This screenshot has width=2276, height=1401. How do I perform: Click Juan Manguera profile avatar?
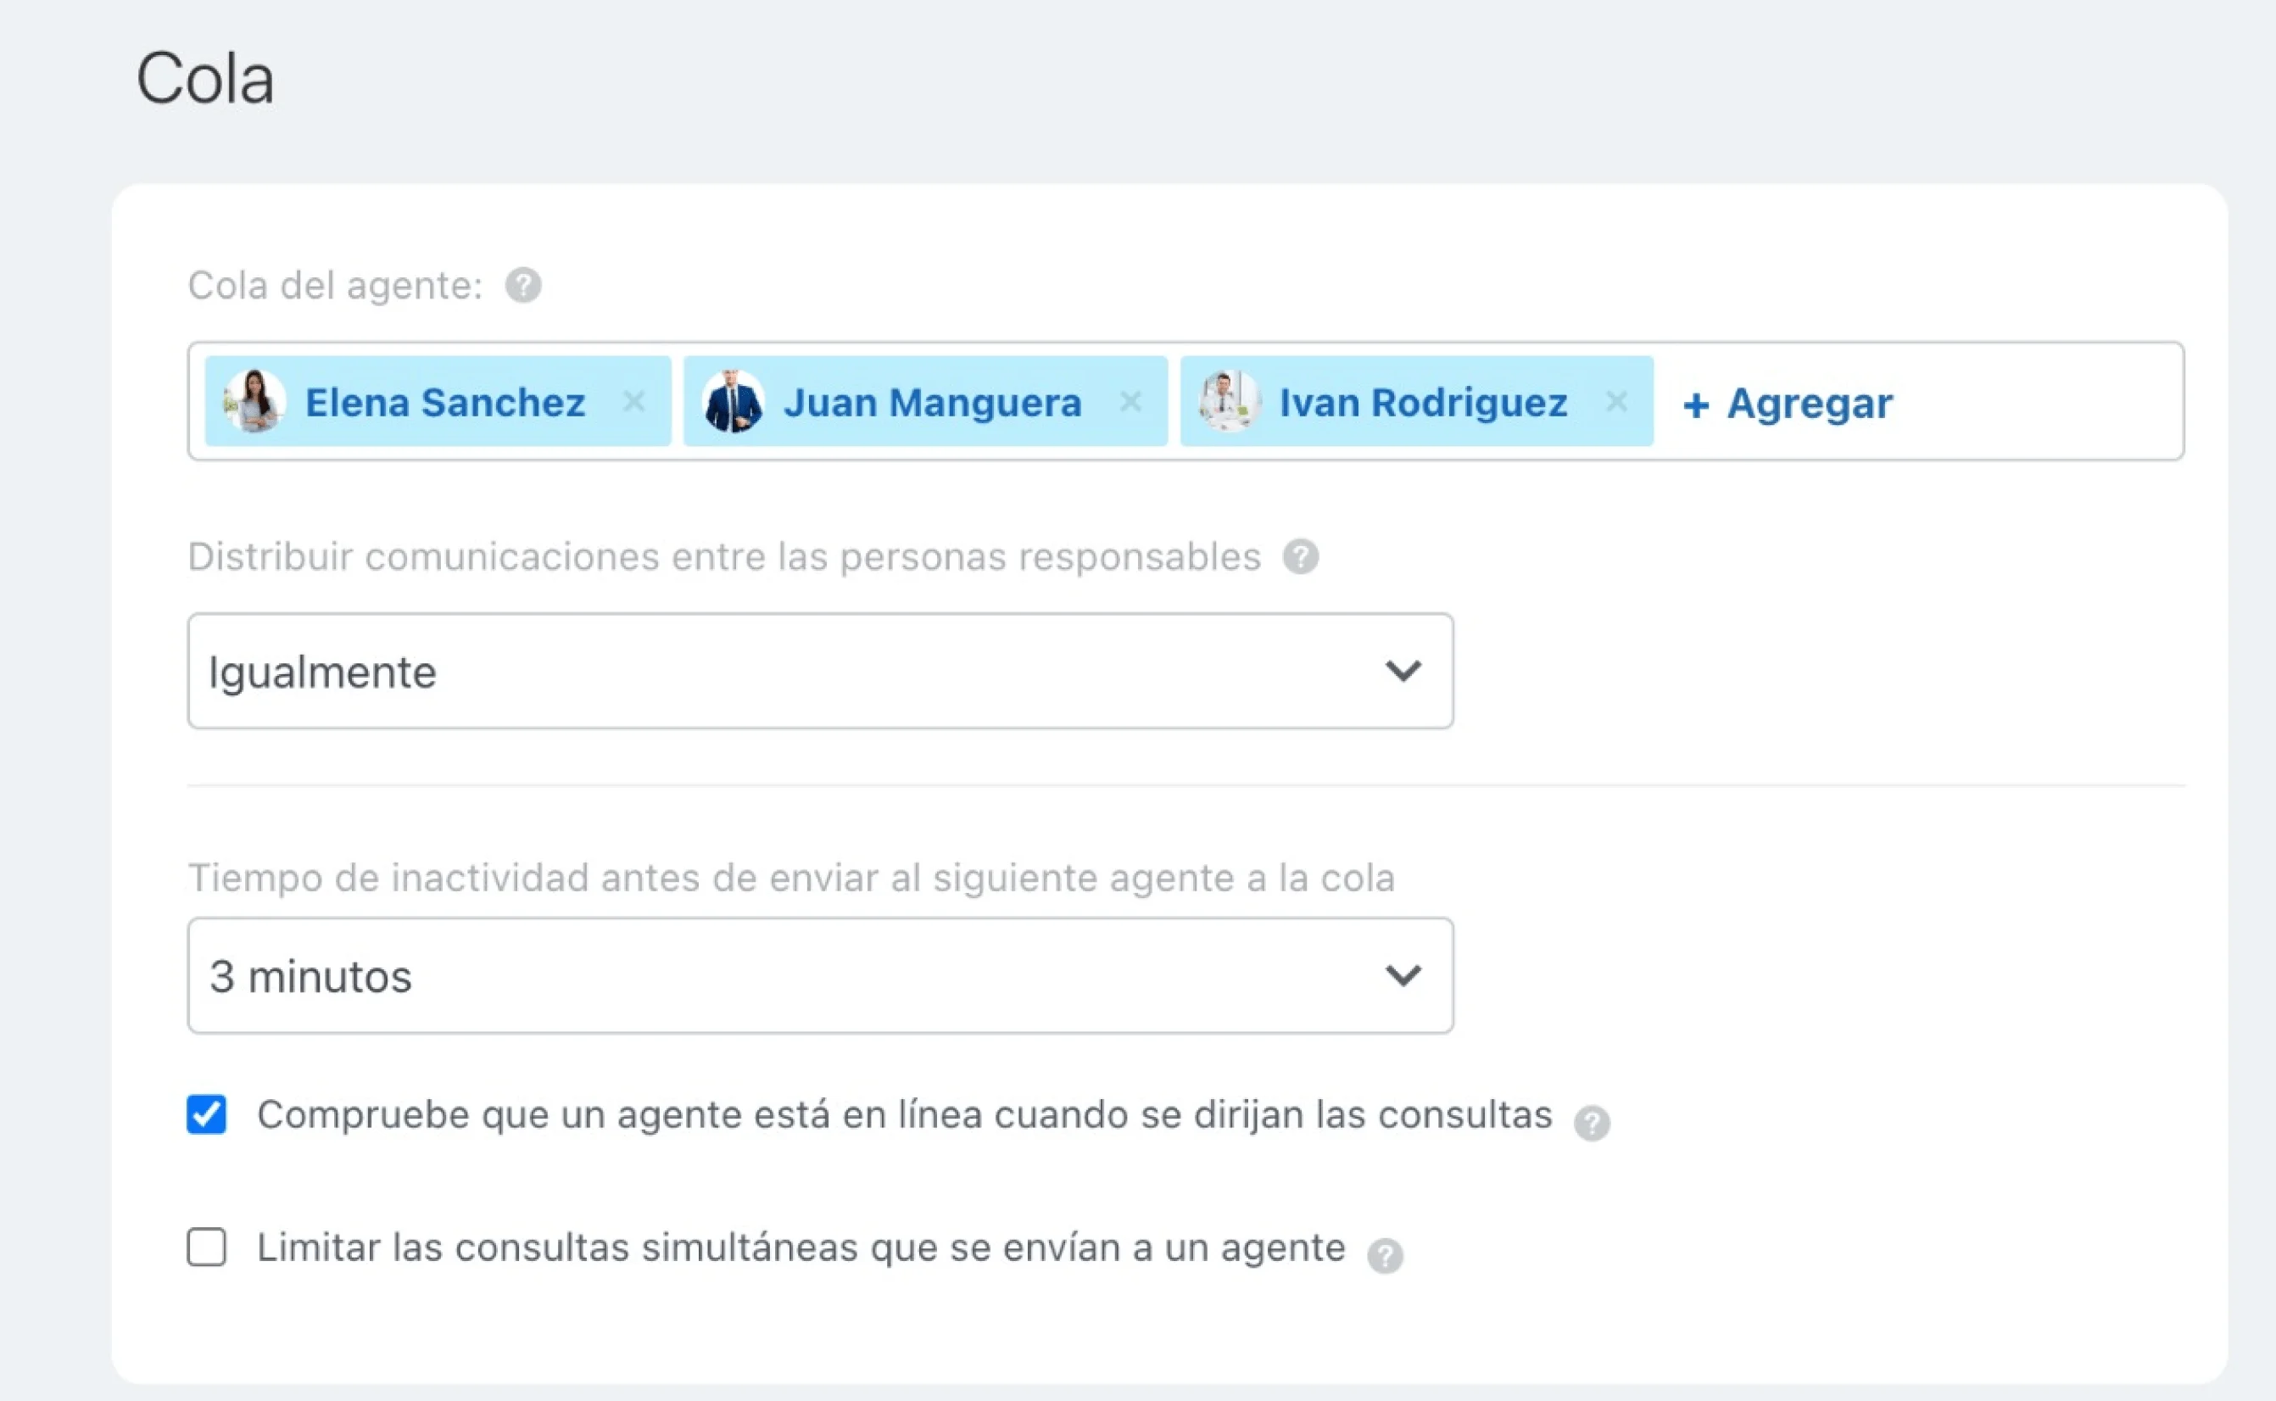click(x=733, y=401)
